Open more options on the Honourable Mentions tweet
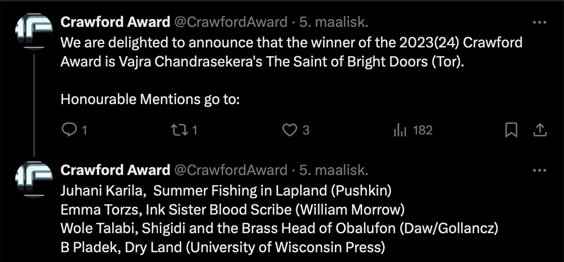This screenshot has width=564, height=262. (539, 170)
